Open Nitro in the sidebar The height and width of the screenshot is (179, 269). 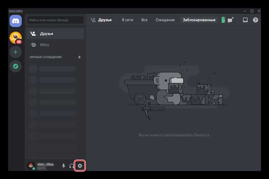click(55, 45)
